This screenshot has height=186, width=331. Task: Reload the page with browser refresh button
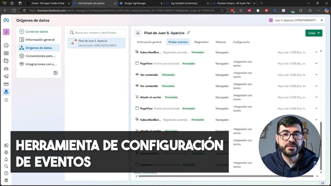(14, 10)
